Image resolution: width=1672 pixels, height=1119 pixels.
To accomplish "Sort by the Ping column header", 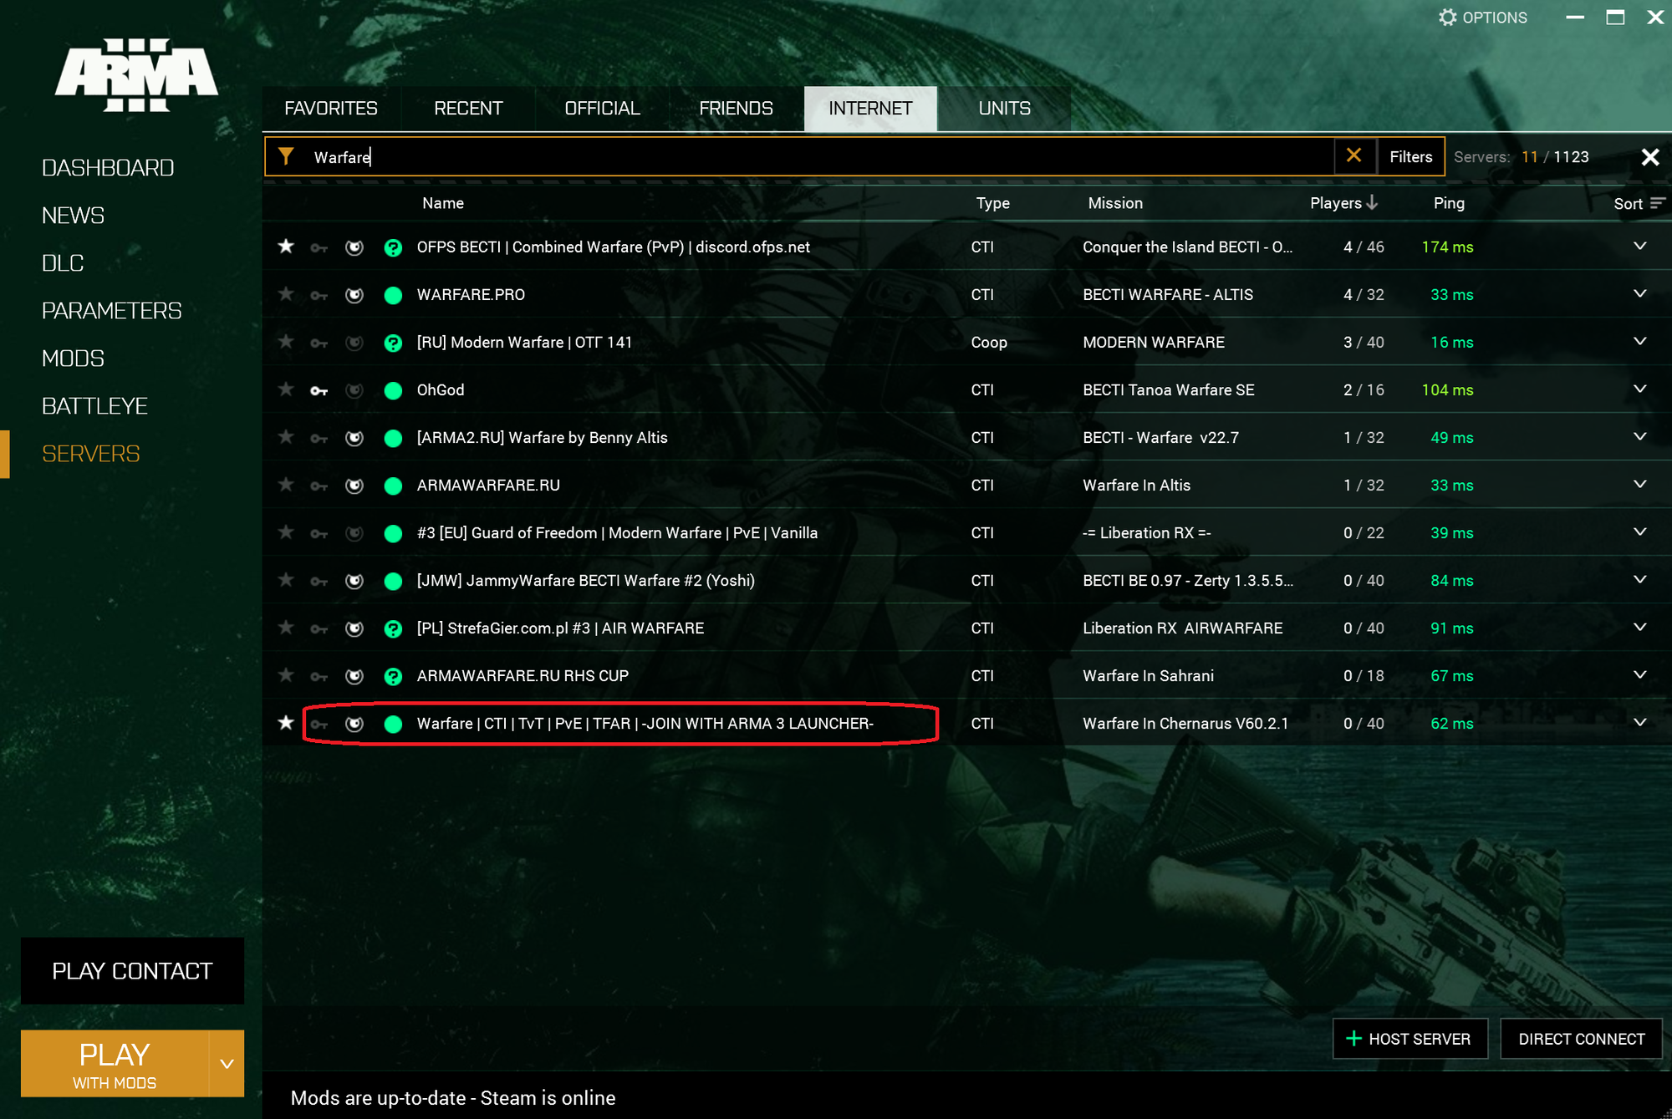I will [1449, 203].
